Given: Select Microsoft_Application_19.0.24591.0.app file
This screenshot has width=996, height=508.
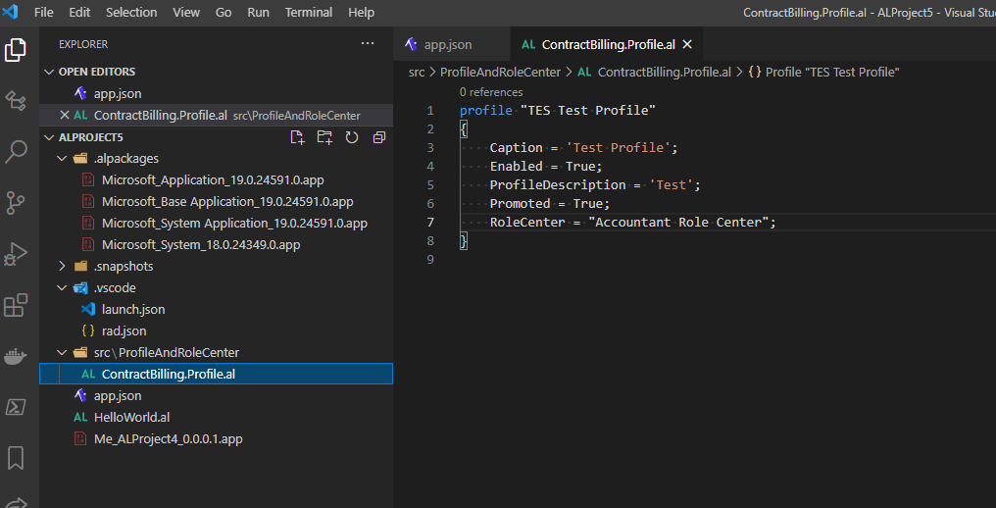Looking at the screenshot, I should click(x=216, y=179).
